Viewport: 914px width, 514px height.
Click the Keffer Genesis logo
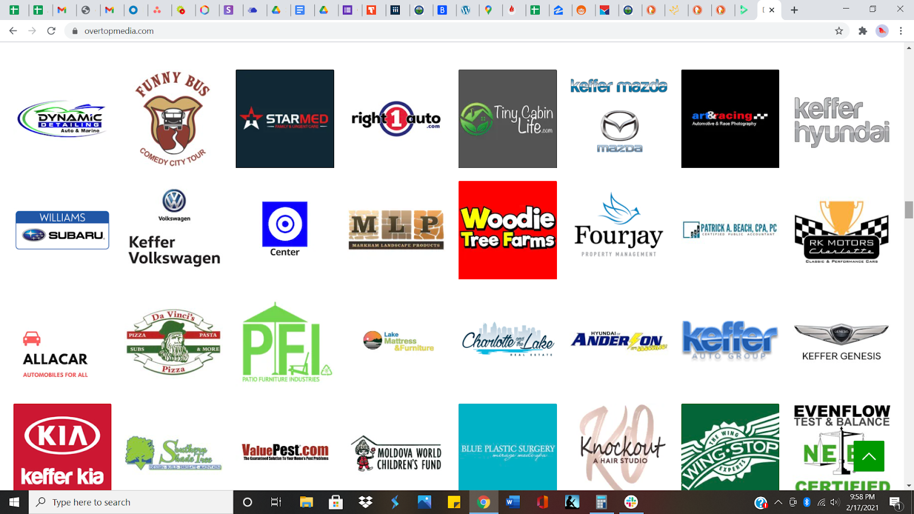pyautogui.click(x=841, y=342)
